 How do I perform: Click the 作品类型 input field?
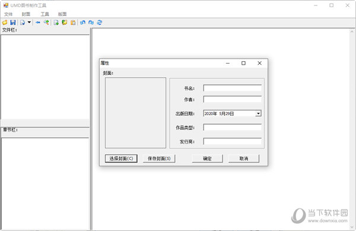pyautogui.click(x=232, y=127)
